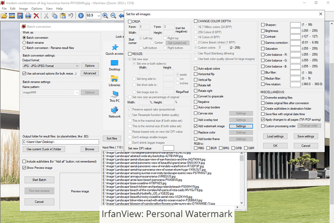Screen dimensions: 334x223
Task: Open the slideshow filmstrip icon
Action: pyautogui.click(x=12, y=16)
